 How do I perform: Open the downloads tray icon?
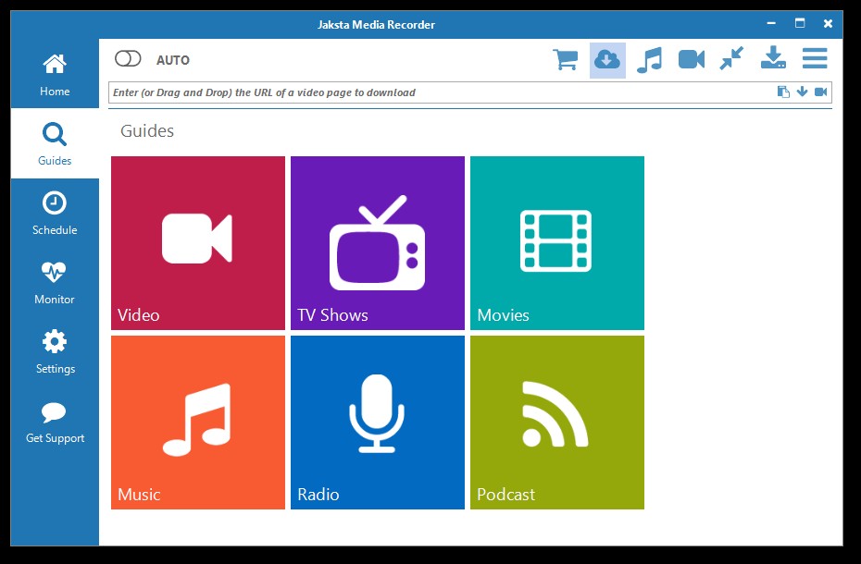(x=773, y=59)
